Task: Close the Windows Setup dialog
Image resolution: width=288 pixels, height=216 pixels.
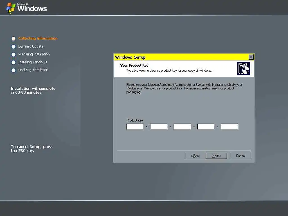Action: tap(251, 57)
